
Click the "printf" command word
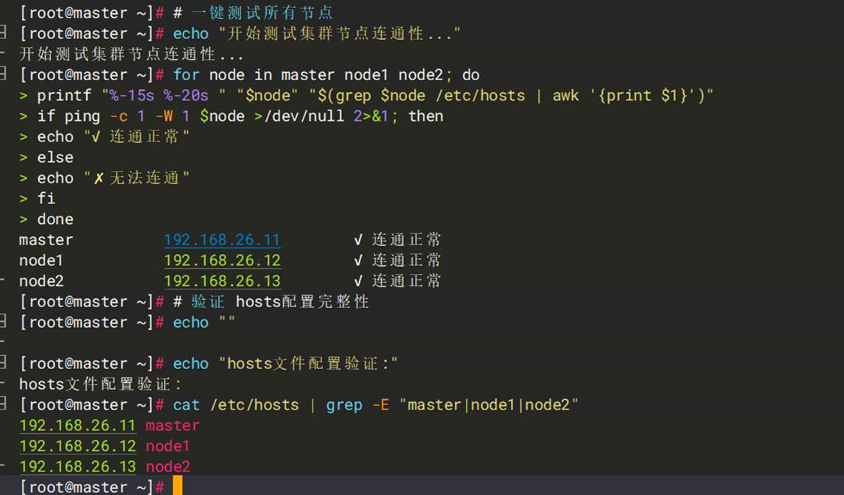(x=64, y=95)
